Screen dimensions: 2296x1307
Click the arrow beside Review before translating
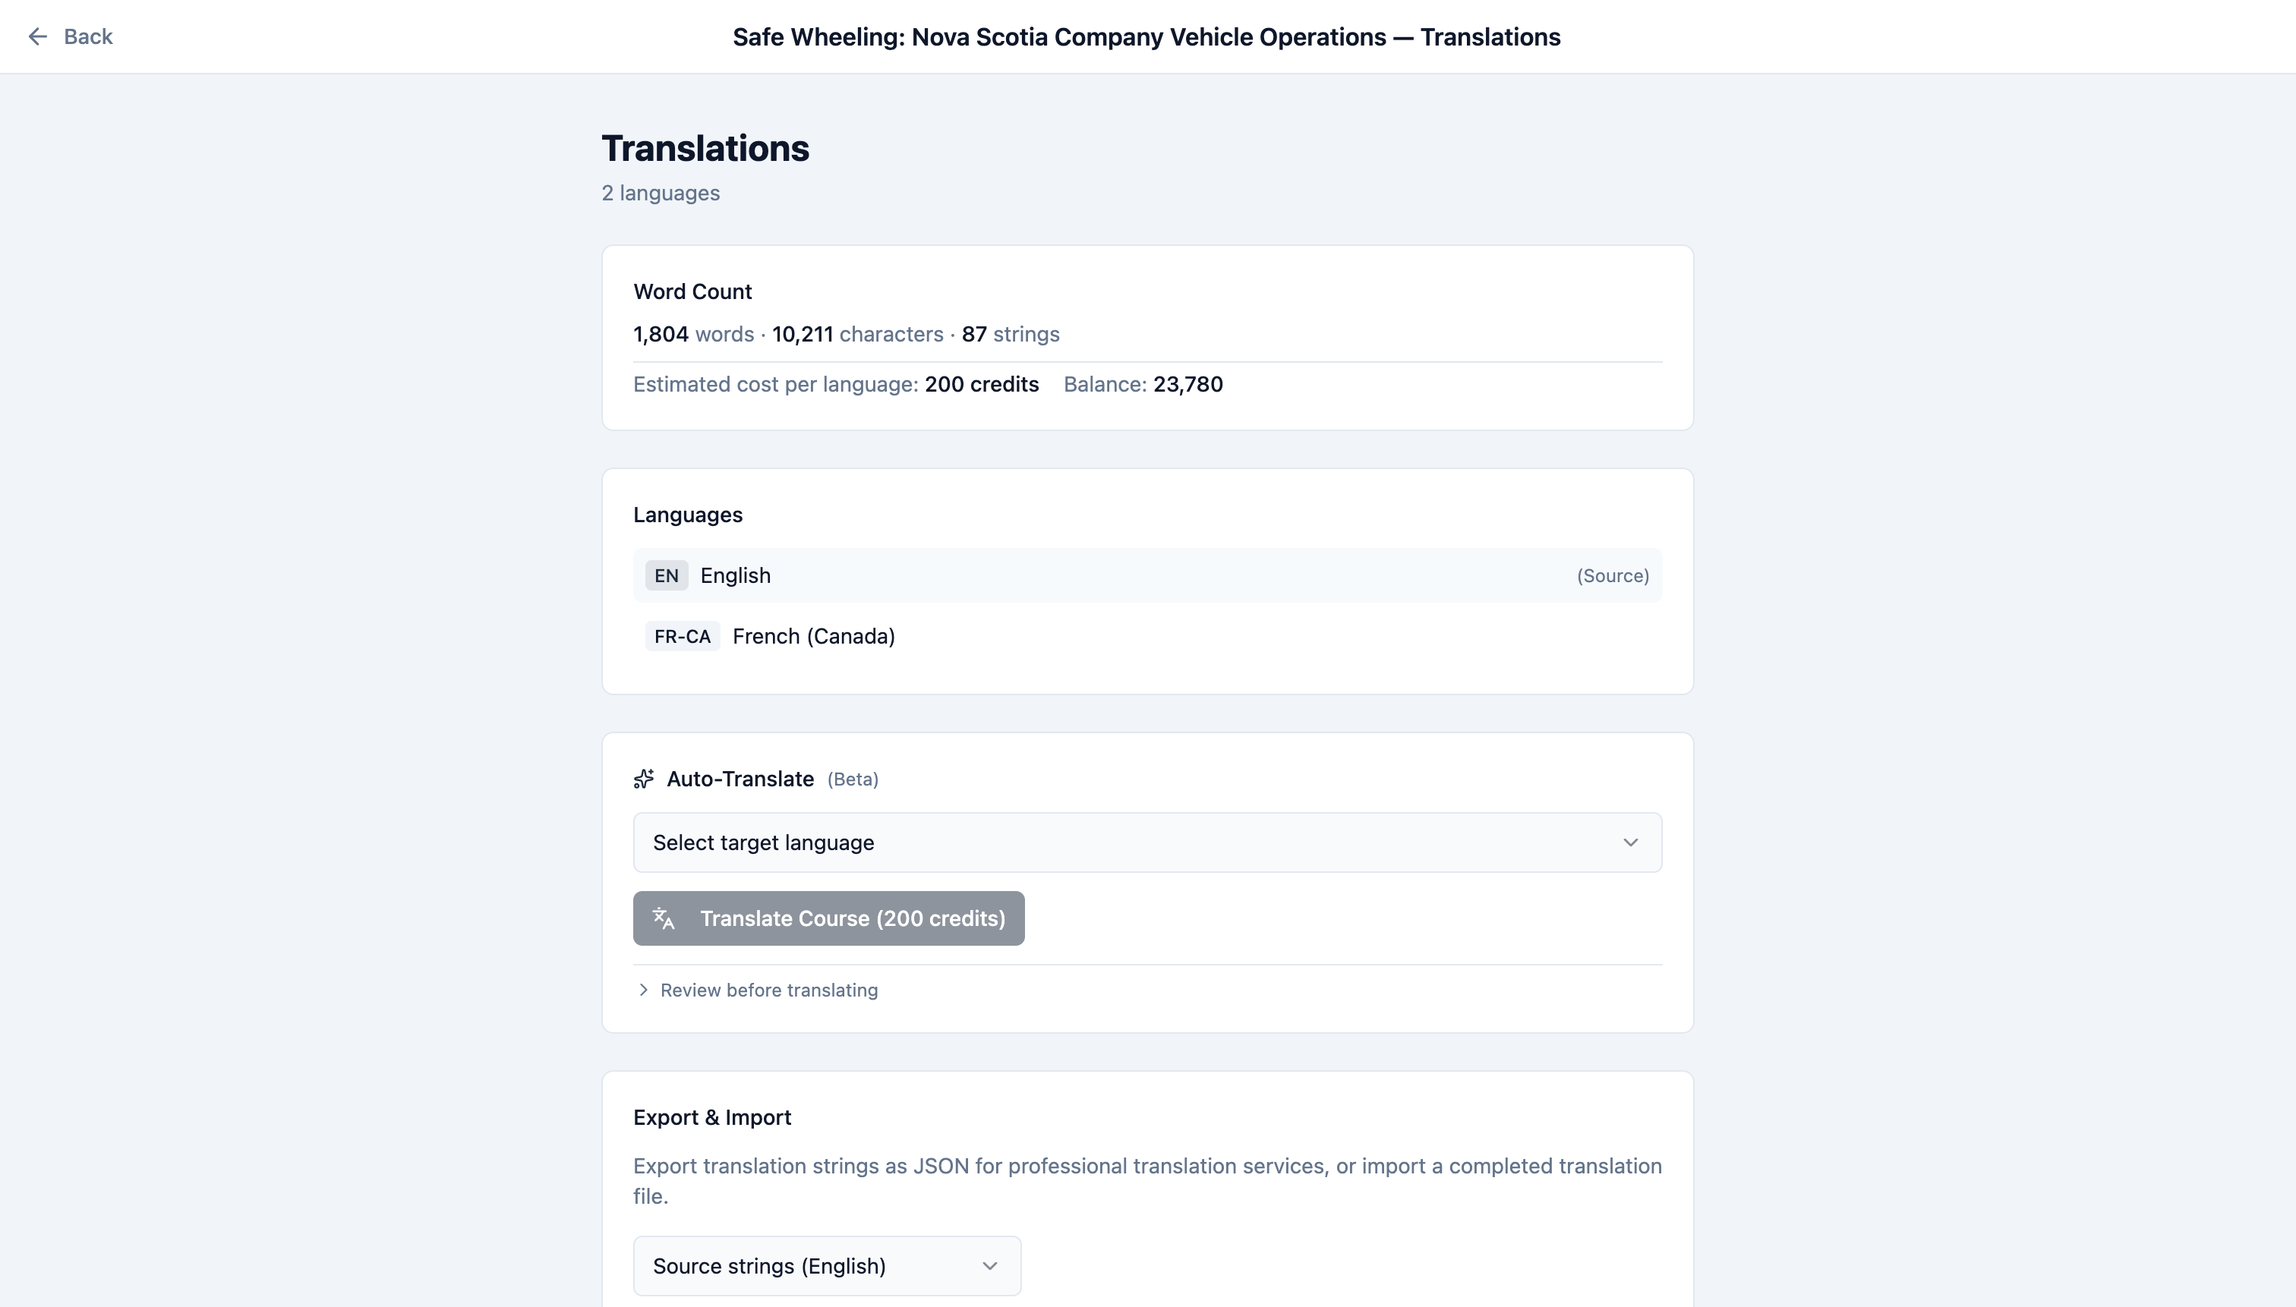pyautogui.click(x=643, y=989)
